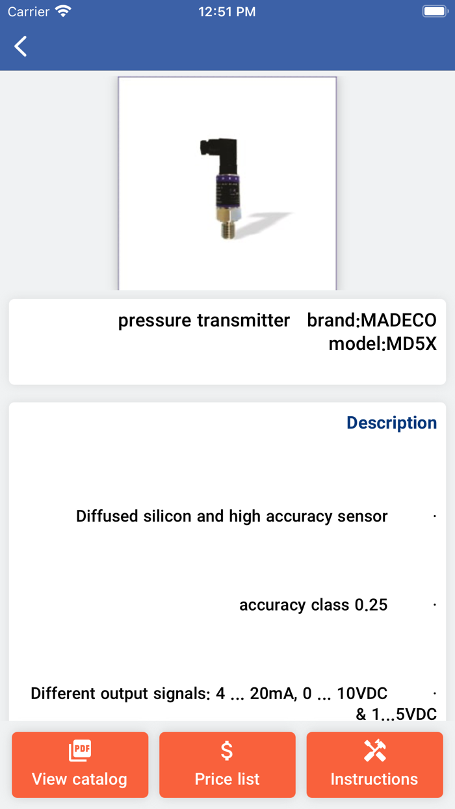Click the bullet beside 'Diffused silicon' line
455x809 pixels.
click(435, 517)
